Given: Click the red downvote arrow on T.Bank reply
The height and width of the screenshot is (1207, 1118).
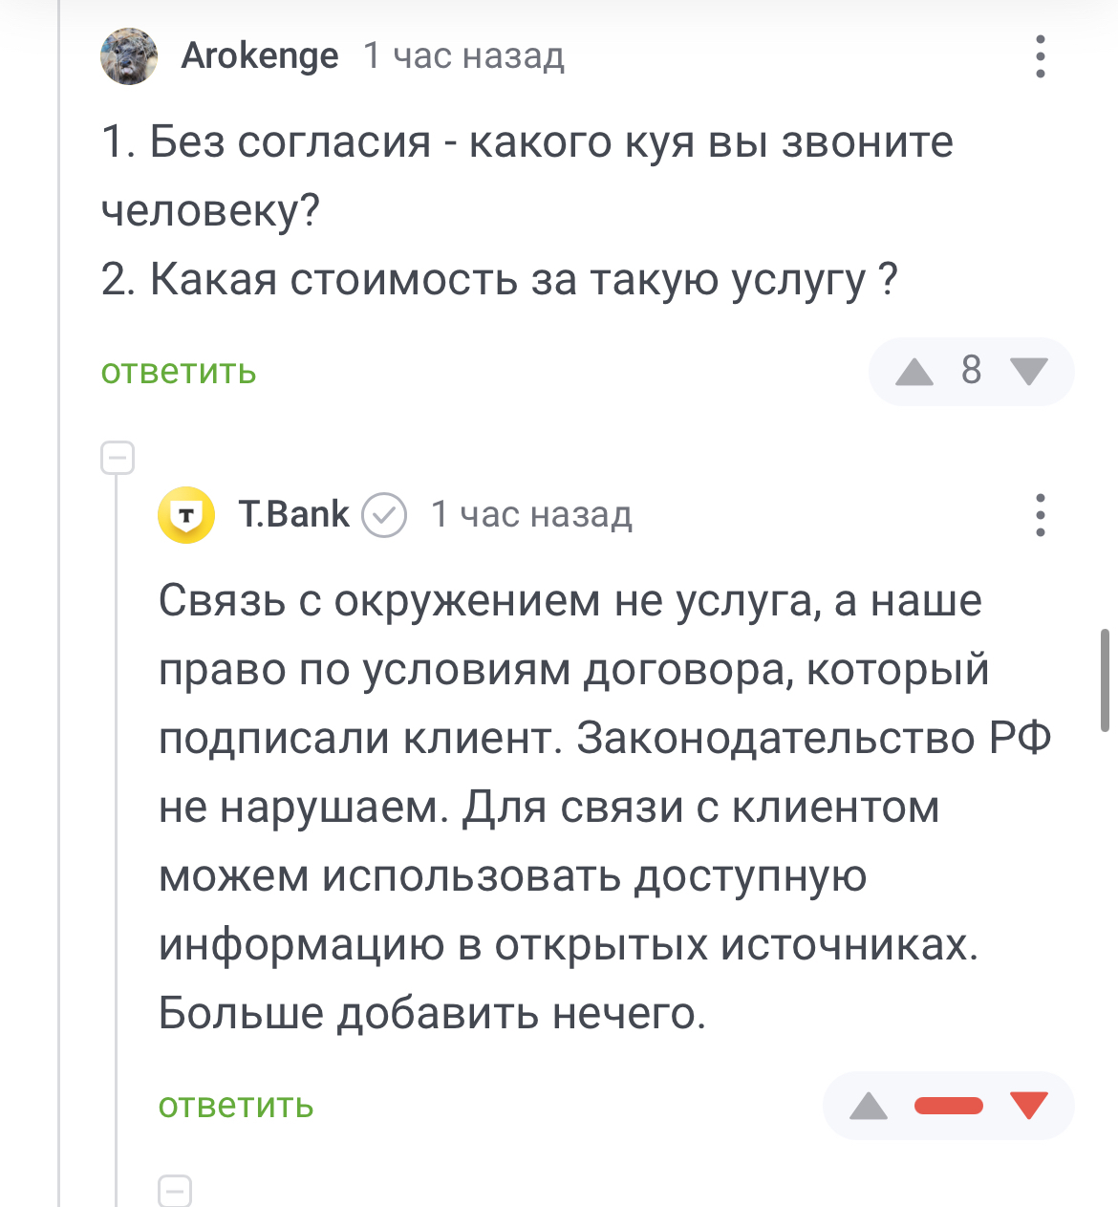Looking at the screenshot, I should pyautogui.click(x=1029, y=1106).
